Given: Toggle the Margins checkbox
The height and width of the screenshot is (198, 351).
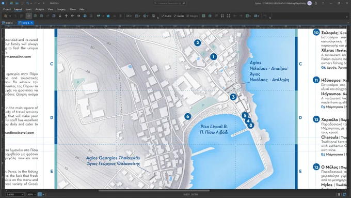Looking at the screenshot, I should [193, 16].
